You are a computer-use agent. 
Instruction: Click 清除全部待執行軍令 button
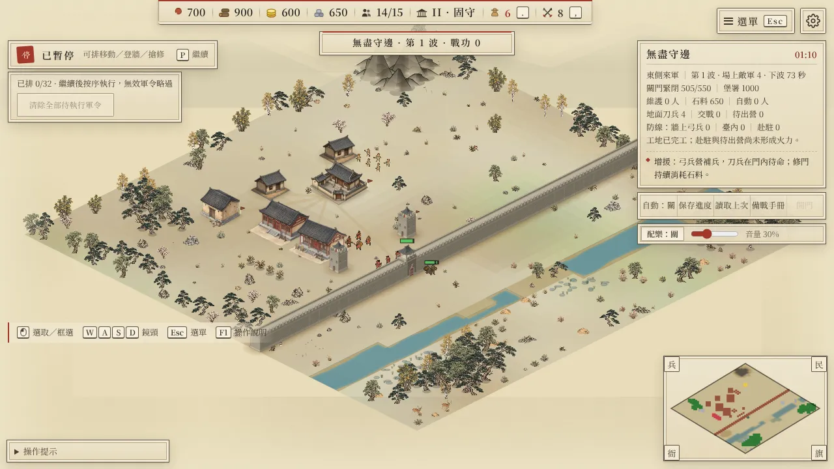(65, 105)
